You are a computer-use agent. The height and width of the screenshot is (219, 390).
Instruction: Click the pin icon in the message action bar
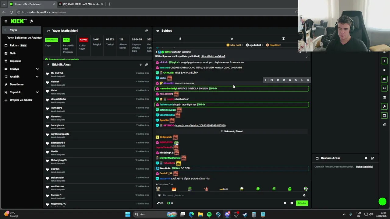[x=302, y=80]
